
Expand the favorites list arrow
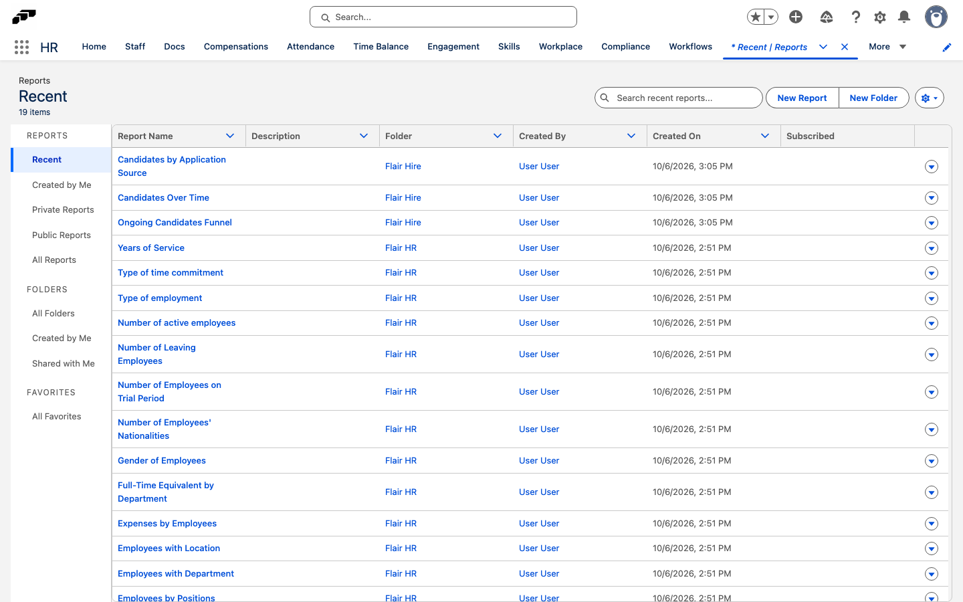[771, 17]
